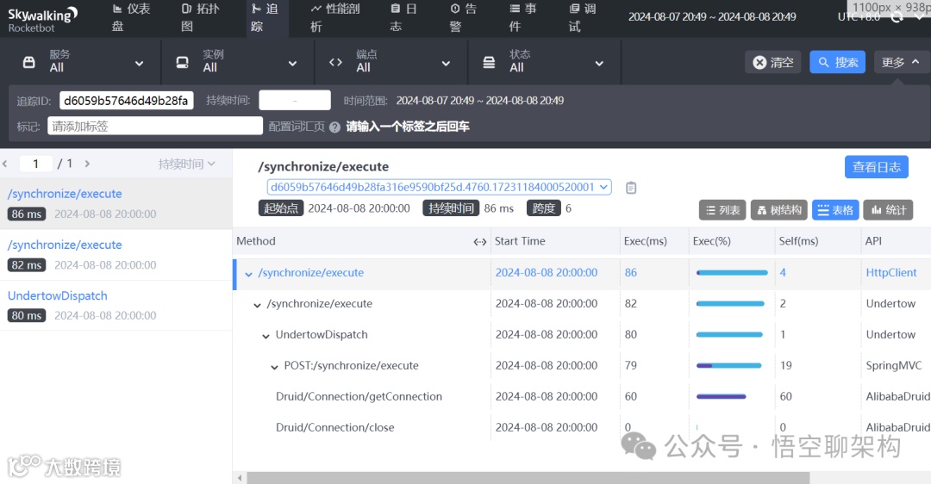
Task: Click the 清空 clear button
Action: 773,62
